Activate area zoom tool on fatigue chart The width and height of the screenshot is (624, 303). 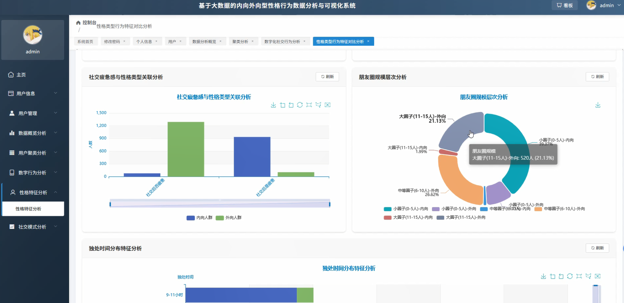[283, 105]
